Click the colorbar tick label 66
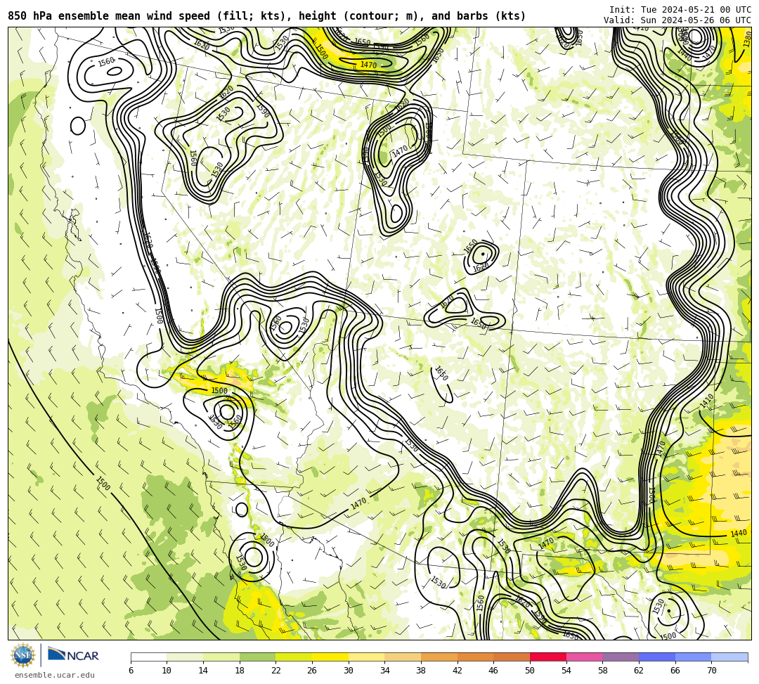The height and width of the screenshot is (684, 759). pyautogui.click(x=675, y=671)
